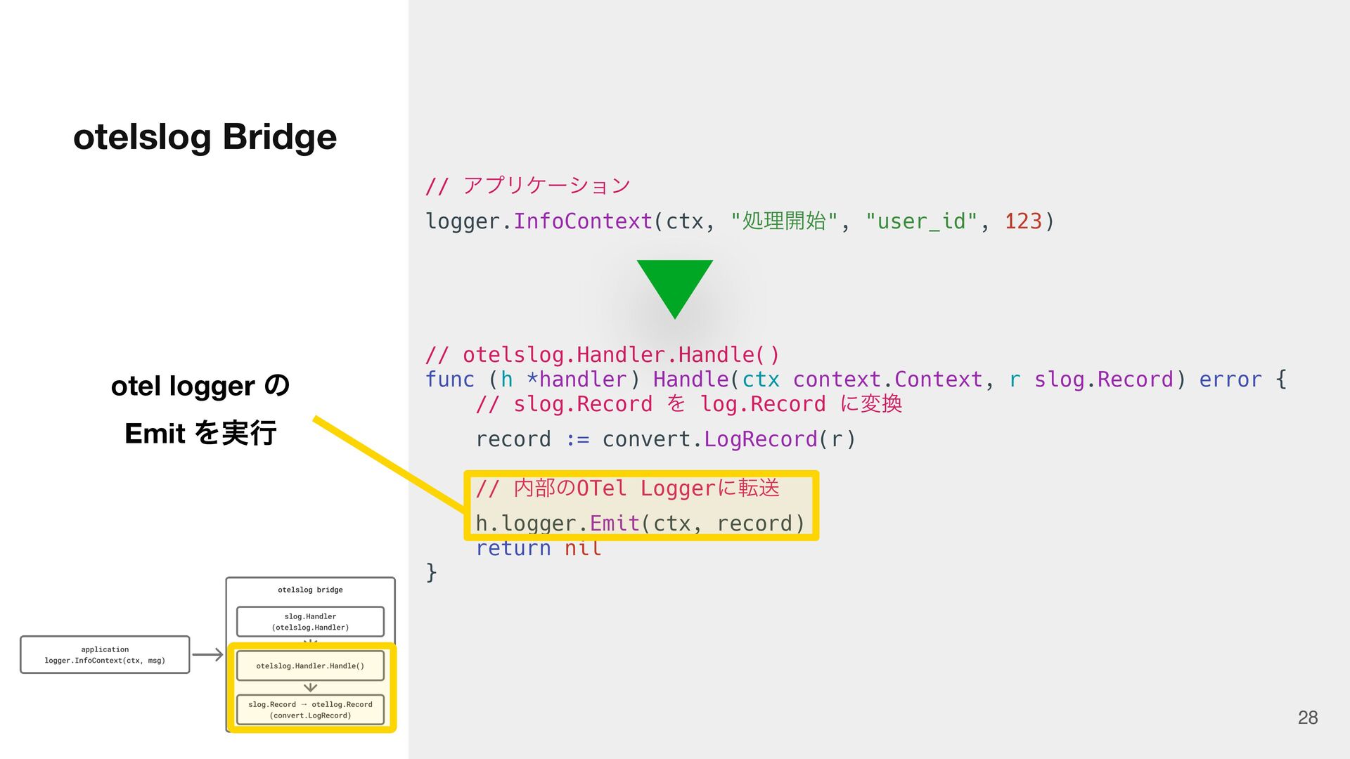Click the 'slog.Record → otellog.Record' diagram box
1350x759 pixels.
(310, 710)
